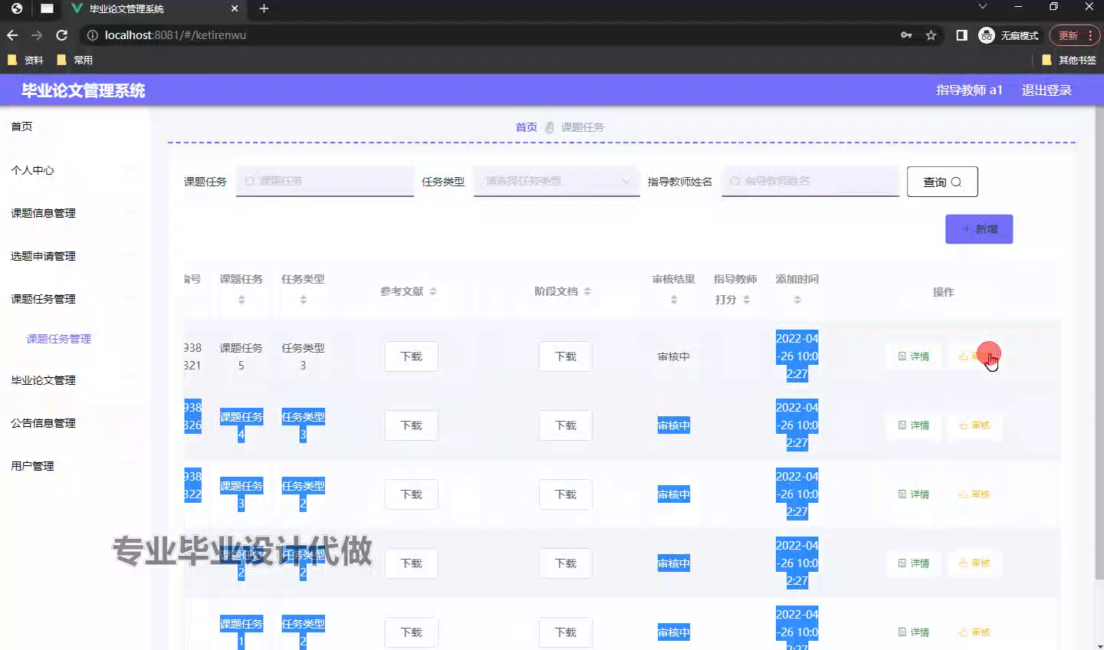Open the browser three-dot menu in 更新 button

point(1090,35)
